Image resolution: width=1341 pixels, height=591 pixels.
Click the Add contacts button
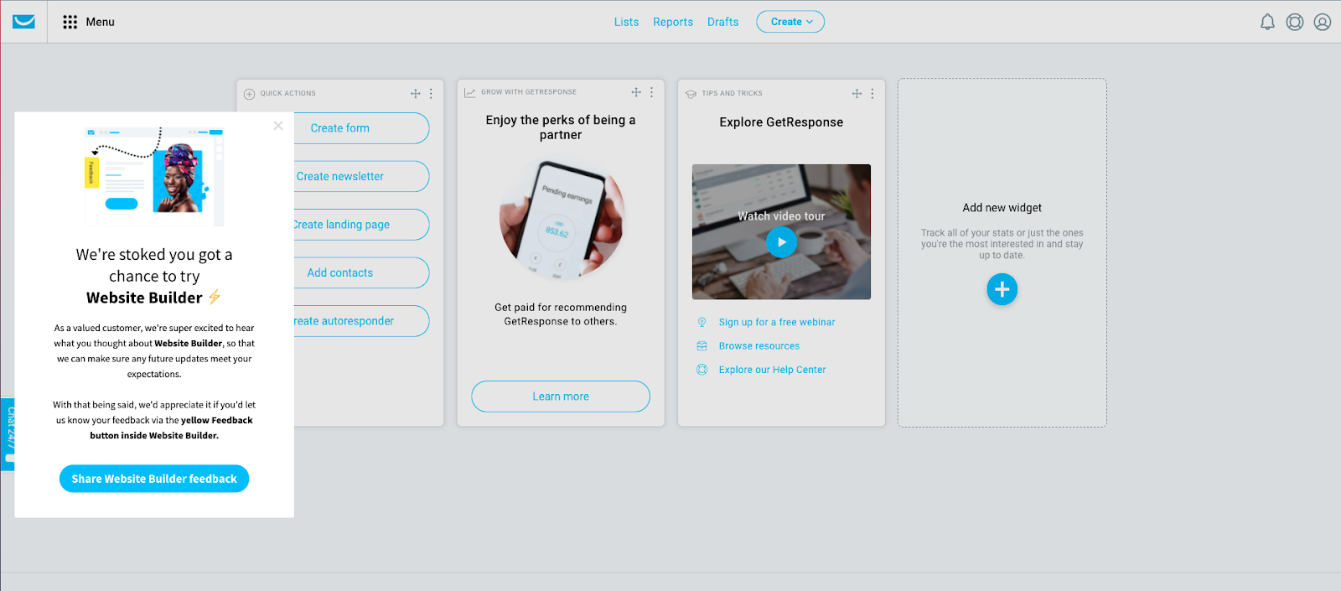[x=360, y=272]
